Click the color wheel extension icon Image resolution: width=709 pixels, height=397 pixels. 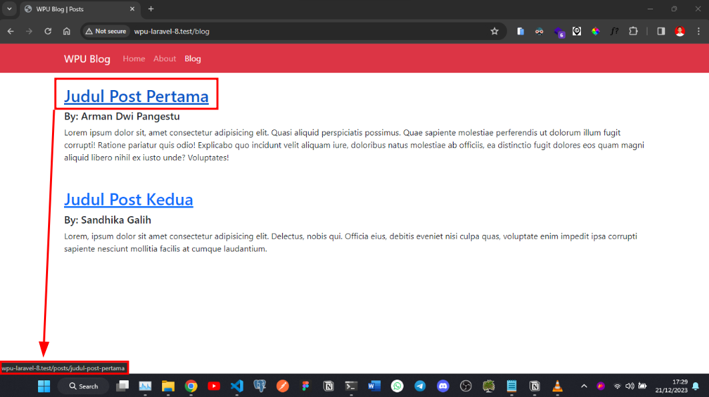[x=596, y=31]
